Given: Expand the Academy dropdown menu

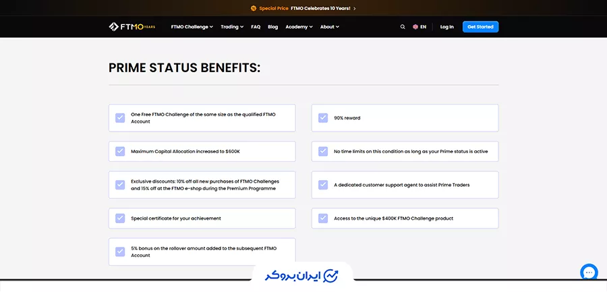Looking at the screenshot, I should coord(299,27).
